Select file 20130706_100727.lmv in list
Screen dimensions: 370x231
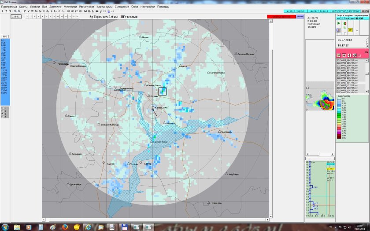(347, 80)
